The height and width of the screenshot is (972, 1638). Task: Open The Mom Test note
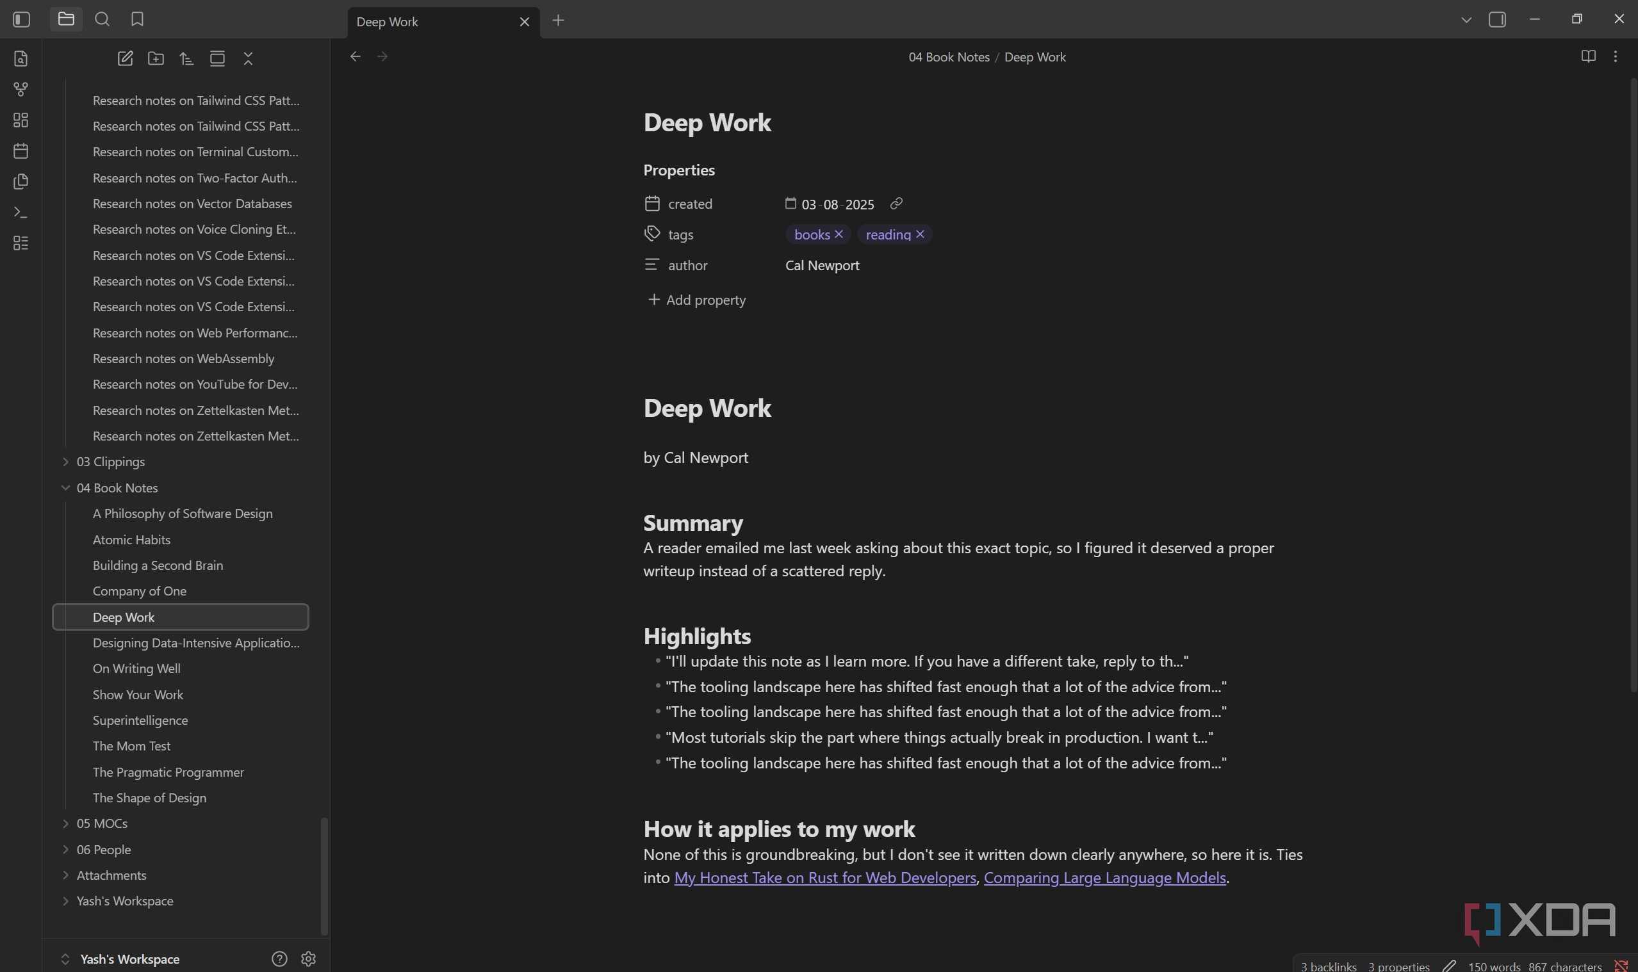(x=181, y=746)
